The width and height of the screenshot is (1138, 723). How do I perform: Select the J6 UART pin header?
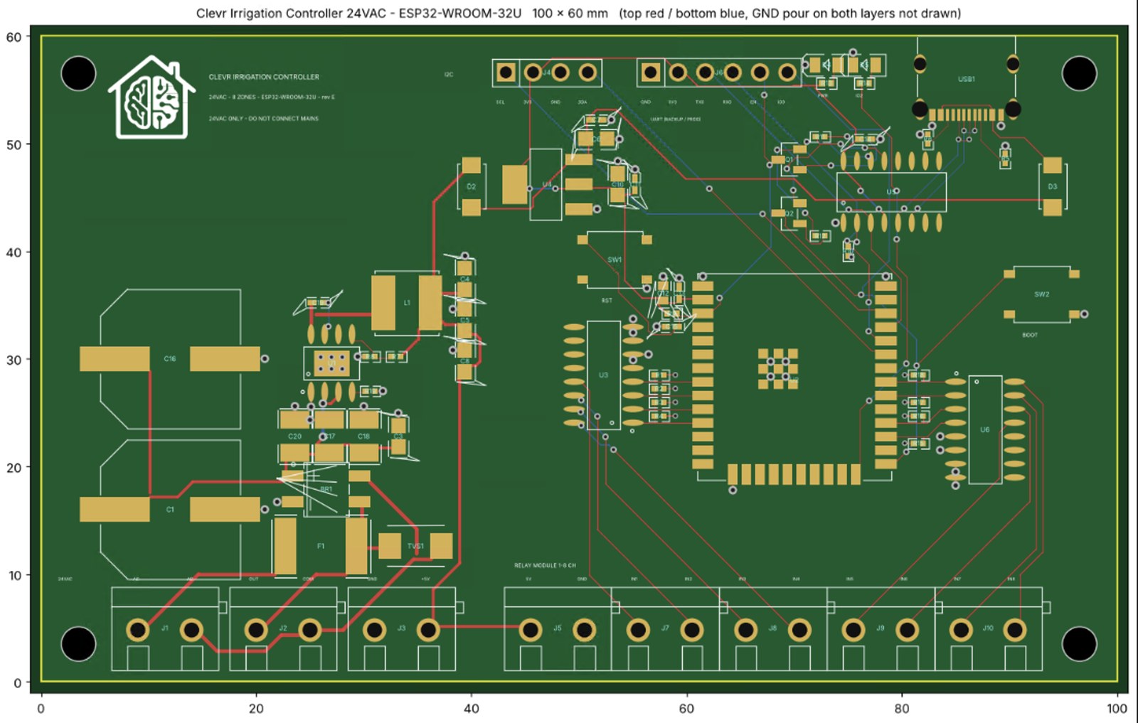[718, 73]
